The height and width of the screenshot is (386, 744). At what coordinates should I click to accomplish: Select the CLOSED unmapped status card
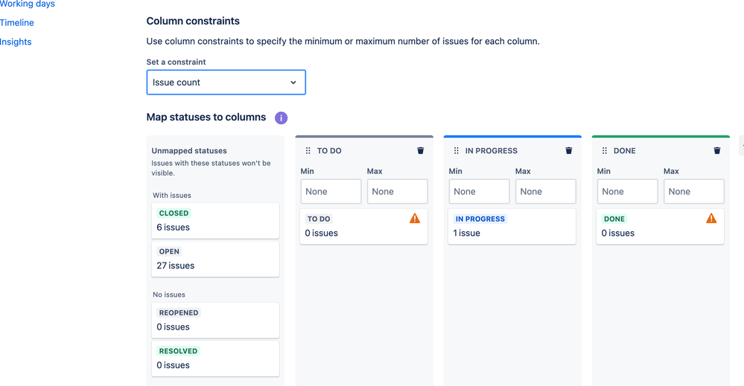(x=215, y=220)
